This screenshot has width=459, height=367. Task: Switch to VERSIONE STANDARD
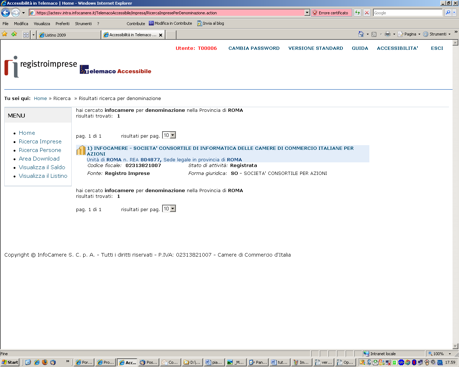click(x=316, y=48)
